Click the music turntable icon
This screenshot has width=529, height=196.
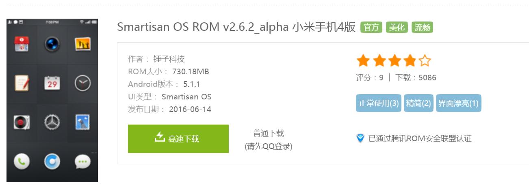(22, 122)
